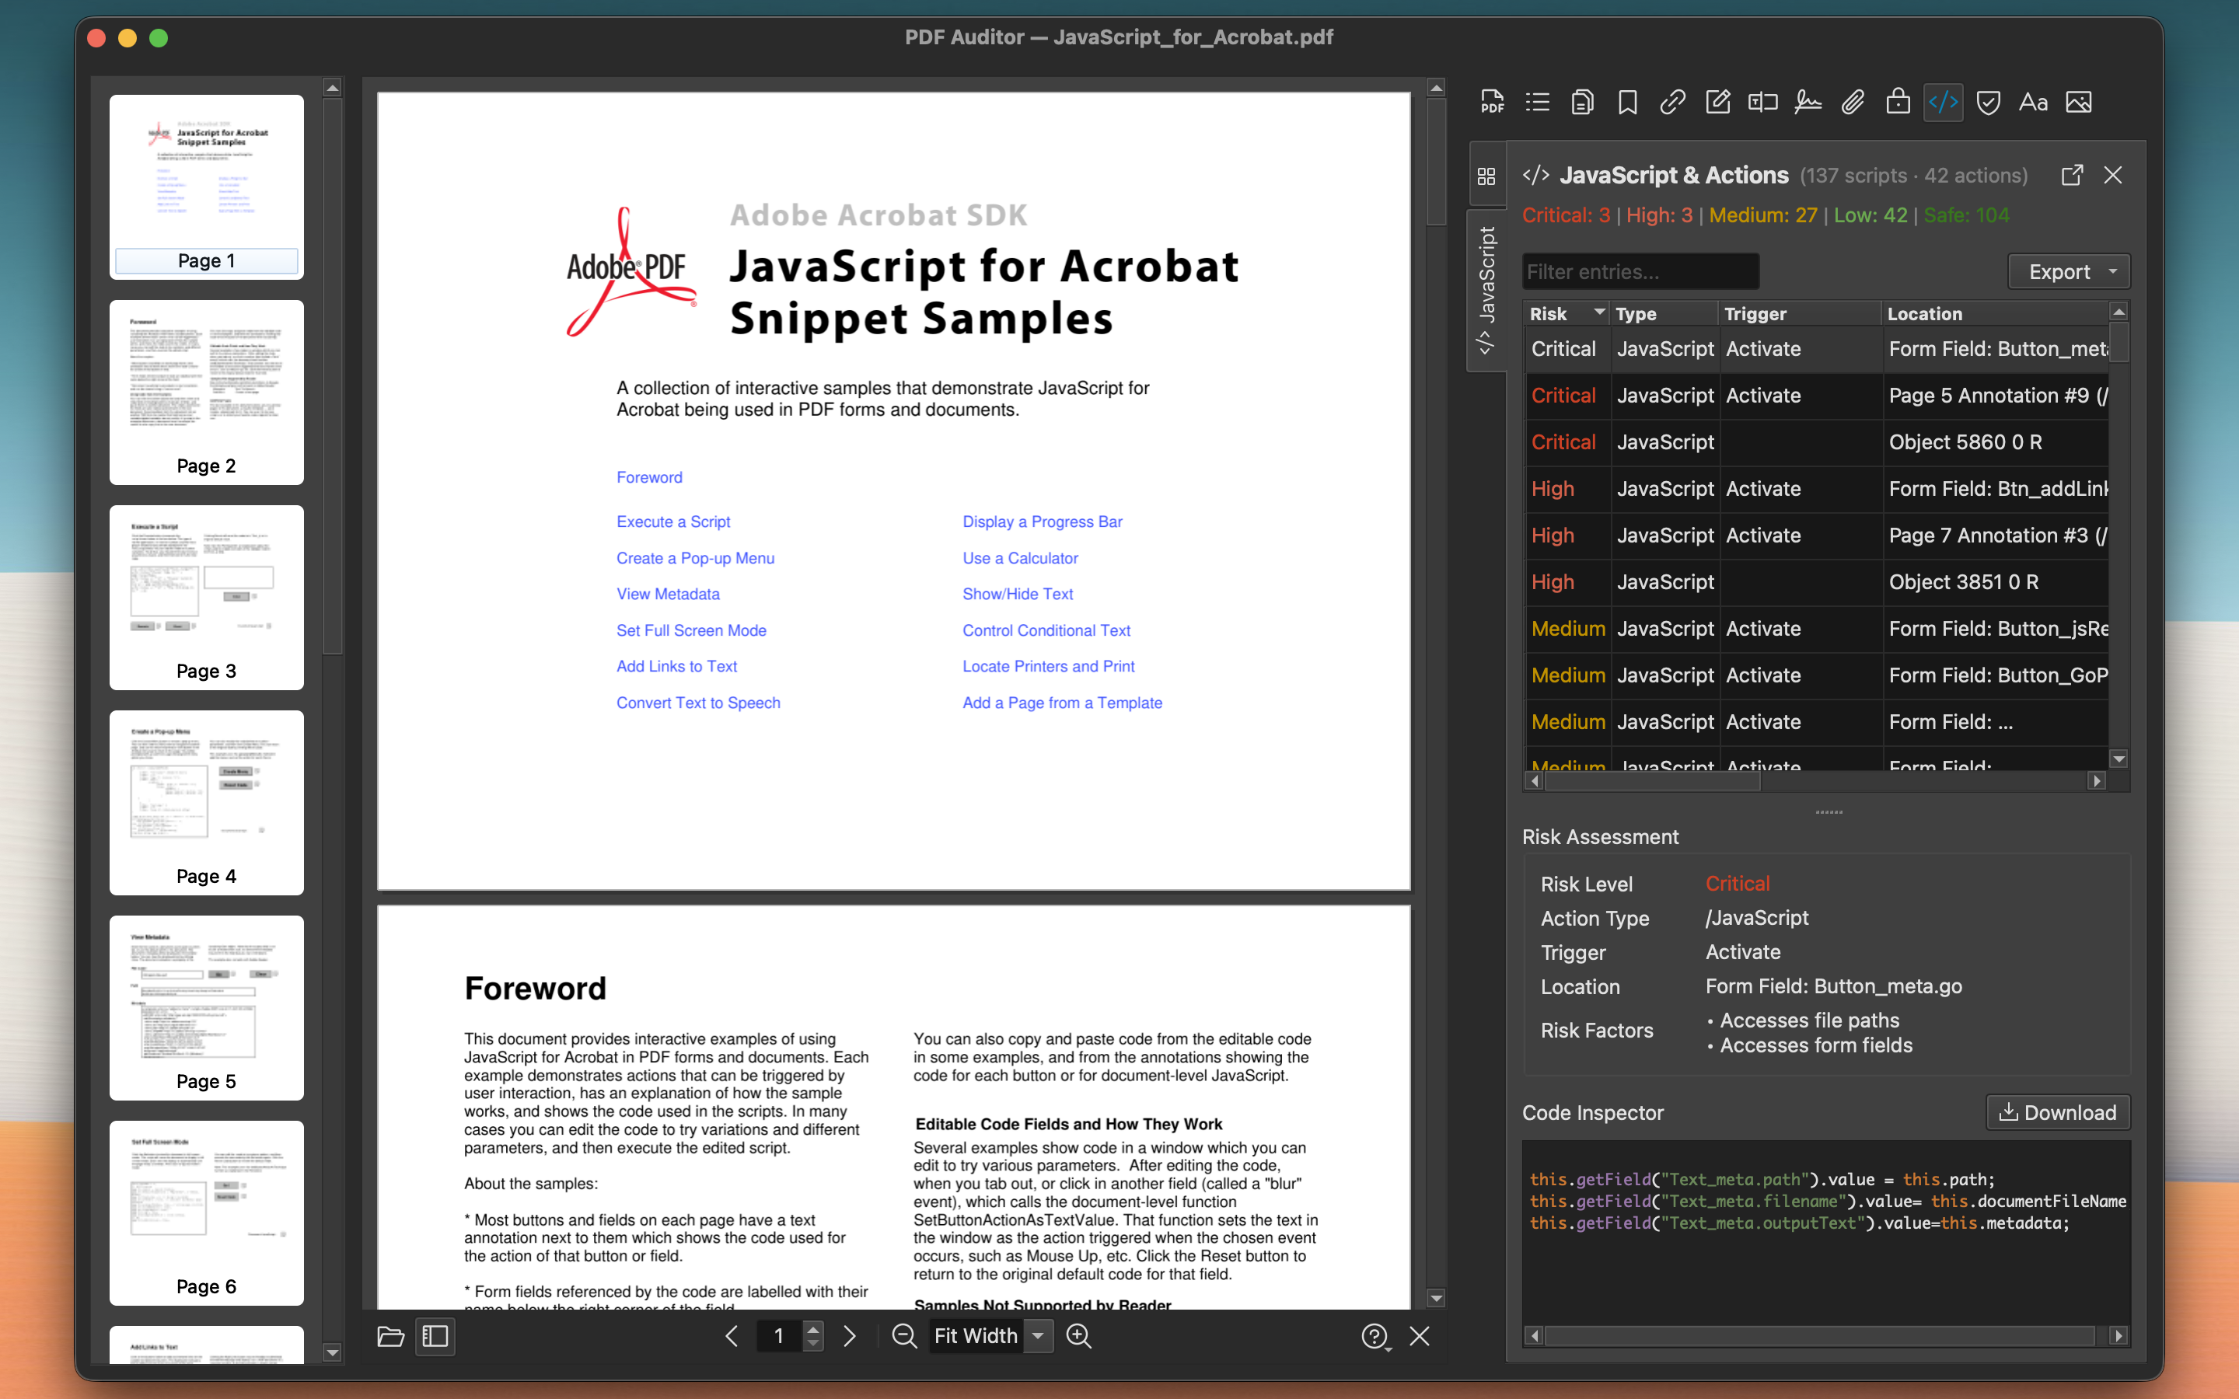2239x1399 pixels.
Task: Zoom in on the PDF page
Action: pyautogui.click(x=1079, y=1336)
